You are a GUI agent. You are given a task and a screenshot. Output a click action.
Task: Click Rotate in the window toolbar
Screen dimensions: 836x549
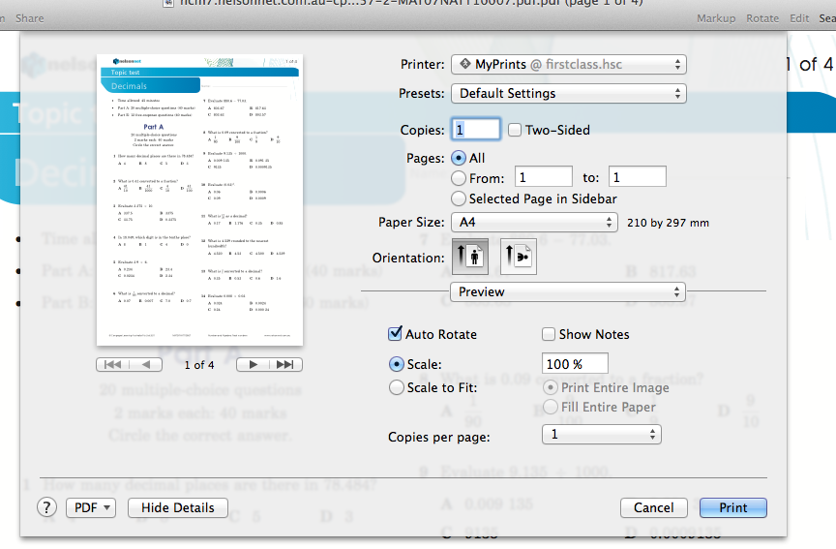pyautogui.click(x=761, y=18)
